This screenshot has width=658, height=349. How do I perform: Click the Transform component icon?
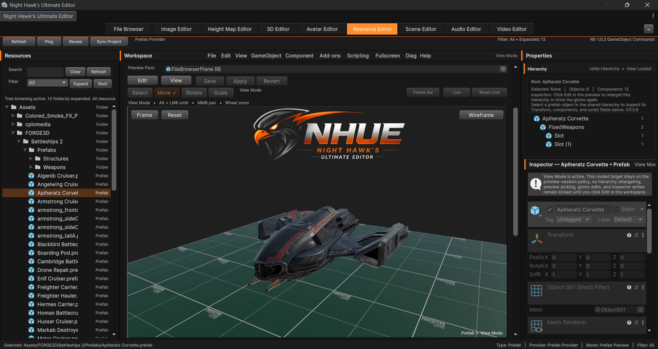(537, 238)
